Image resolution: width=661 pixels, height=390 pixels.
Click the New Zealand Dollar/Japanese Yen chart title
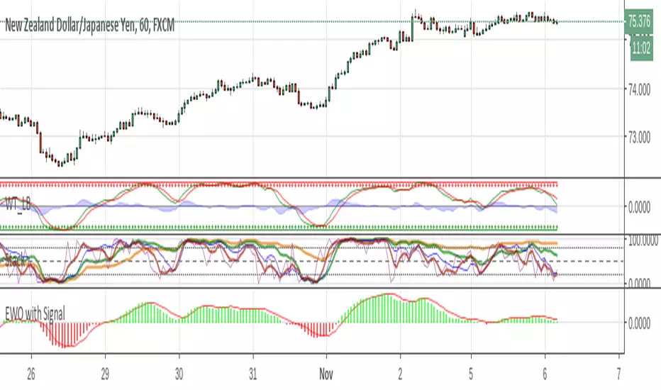pyautogui.click(x=89, y=26)
